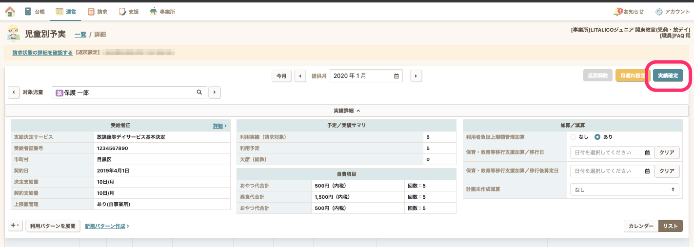Select next child arrow after search field
This screenshot has height=247, width=694.
(x=214, y=92)
